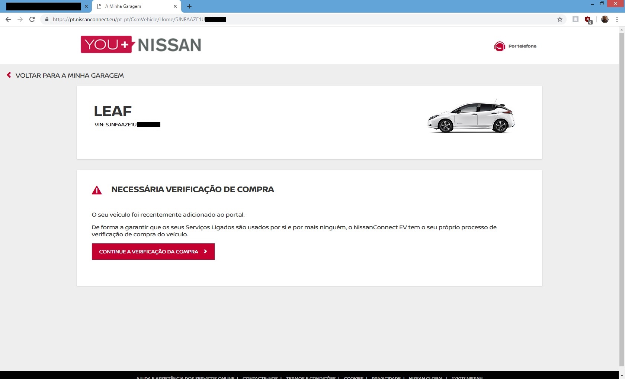
Task: Switch to the A Minha Garagem tab
Action: 137,6
